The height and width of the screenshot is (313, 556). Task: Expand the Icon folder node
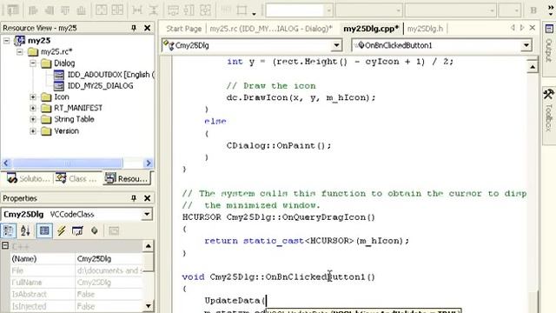point(33,97)
